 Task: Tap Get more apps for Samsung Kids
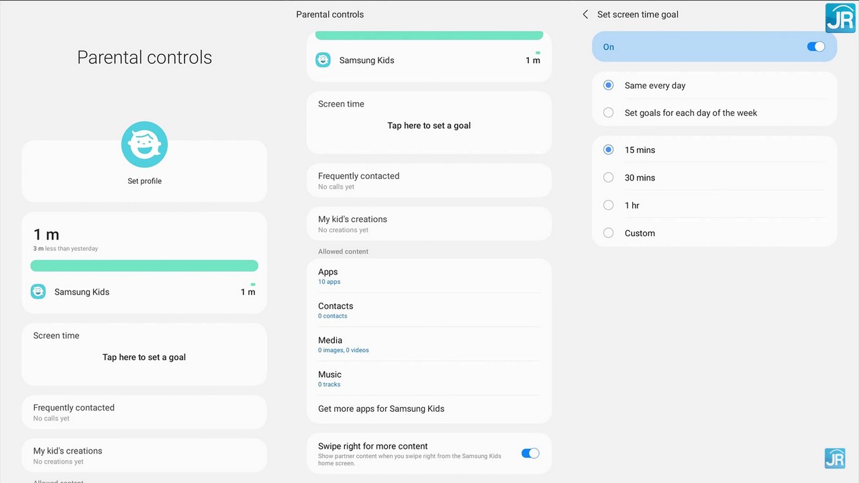click(x=429, y=409)
